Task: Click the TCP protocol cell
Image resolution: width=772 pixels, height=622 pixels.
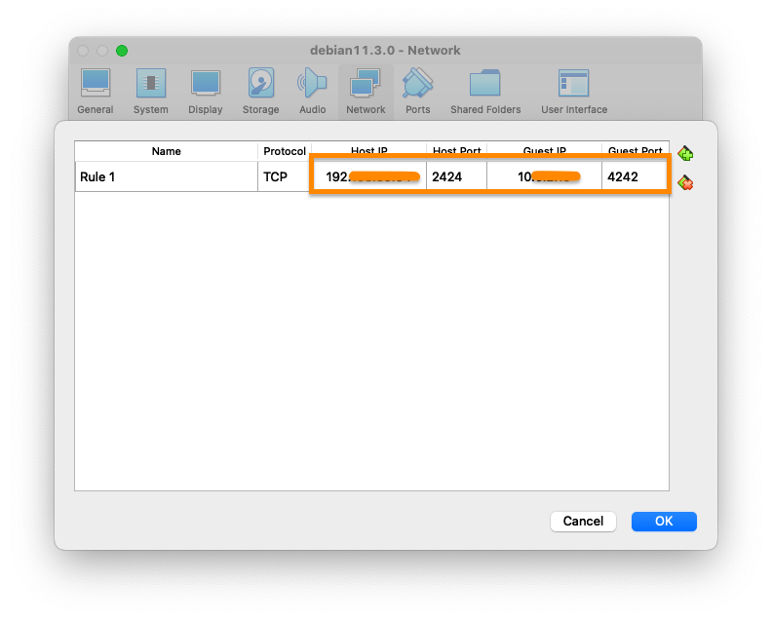Action: 284,177
